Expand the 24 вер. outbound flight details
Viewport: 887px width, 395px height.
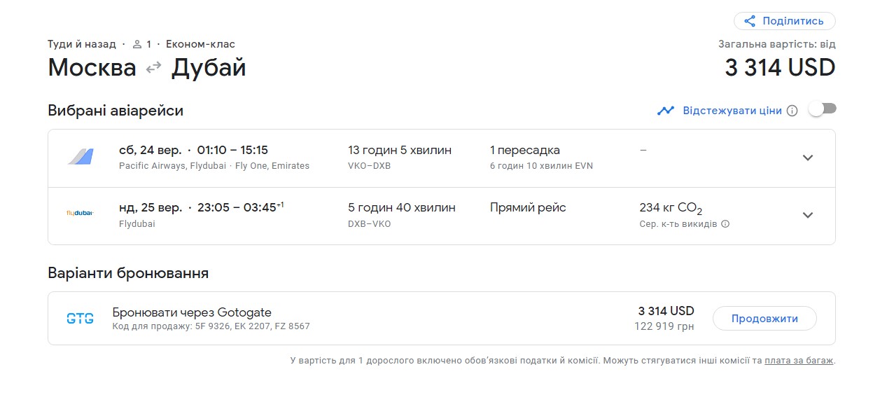pyautogui.click(x=807, y=158)
